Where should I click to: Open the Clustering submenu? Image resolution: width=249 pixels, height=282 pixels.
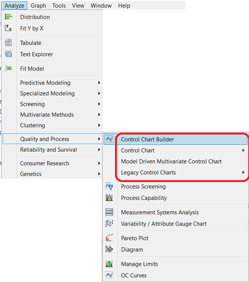click(33, 125)
